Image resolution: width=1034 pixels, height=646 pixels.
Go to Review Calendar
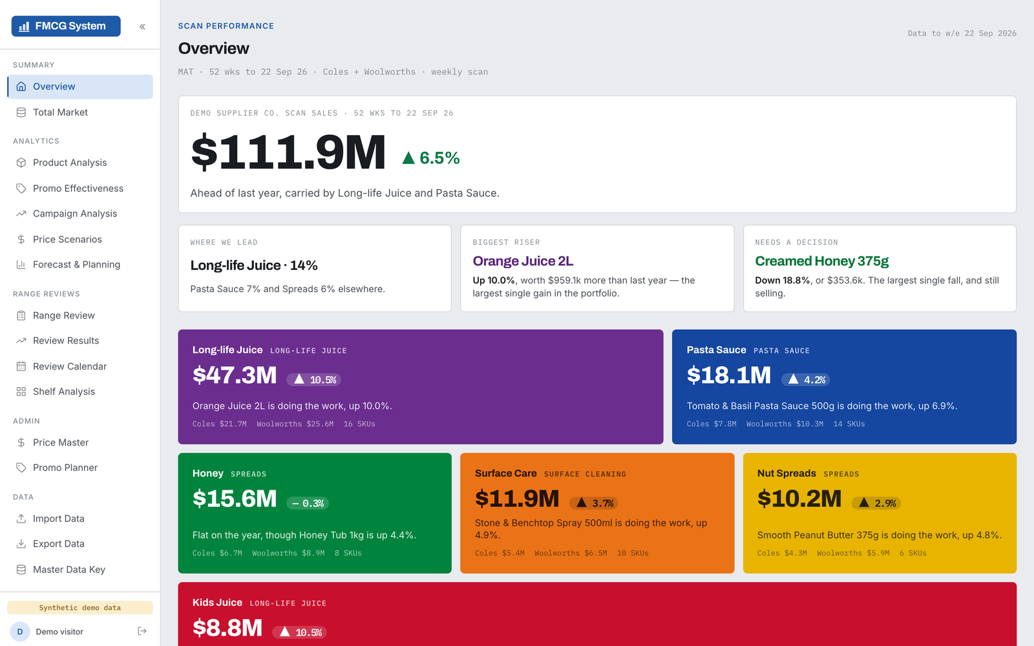pos(80,366)
